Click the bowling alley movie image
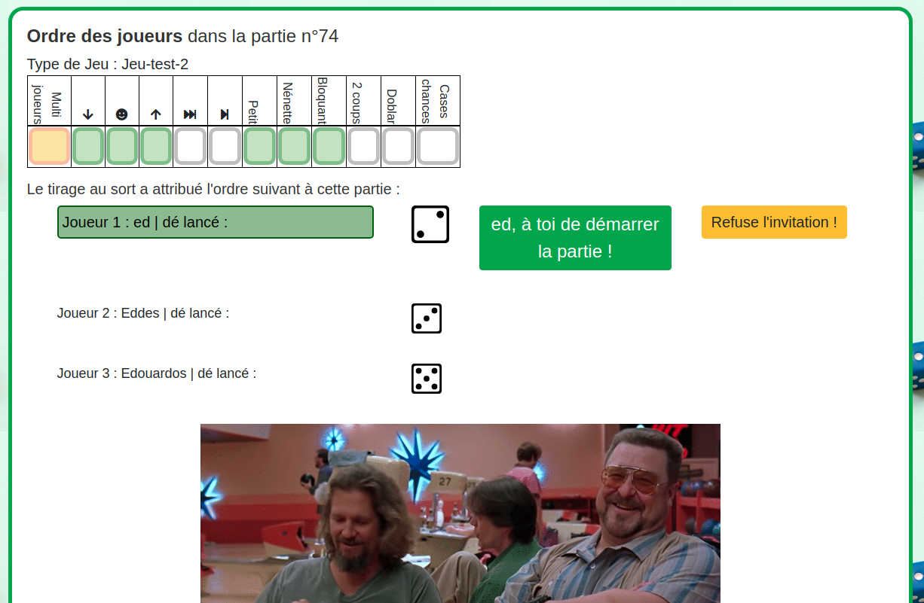 [460, 513]
